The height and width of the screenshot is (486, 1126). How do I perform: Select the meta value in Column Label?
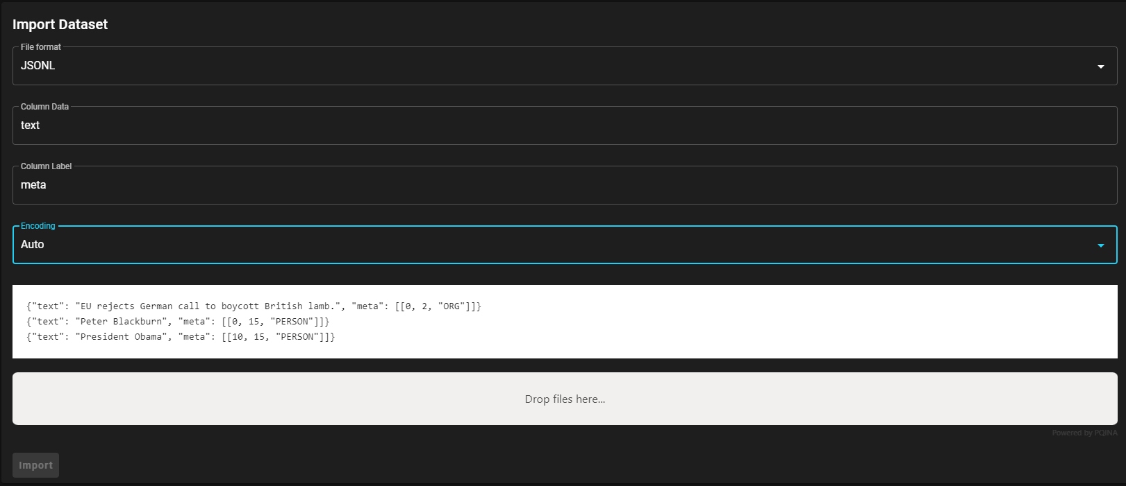click(33, 185)
